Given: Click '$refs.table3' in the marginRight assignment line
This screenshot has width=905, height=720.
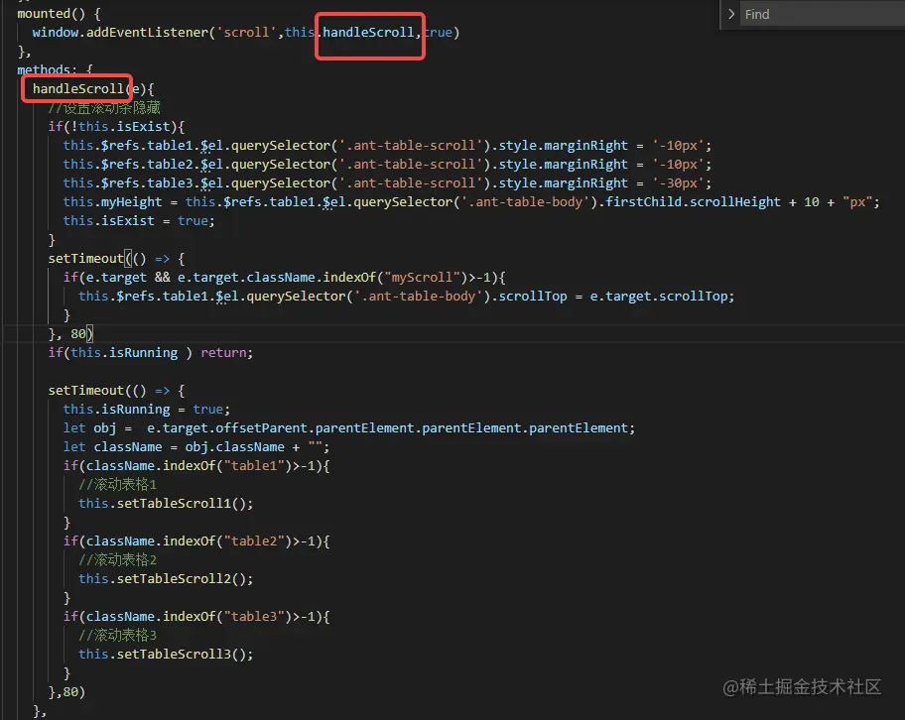Looking at the screenshot, I should pyautogui.click(x=147, y=182).
